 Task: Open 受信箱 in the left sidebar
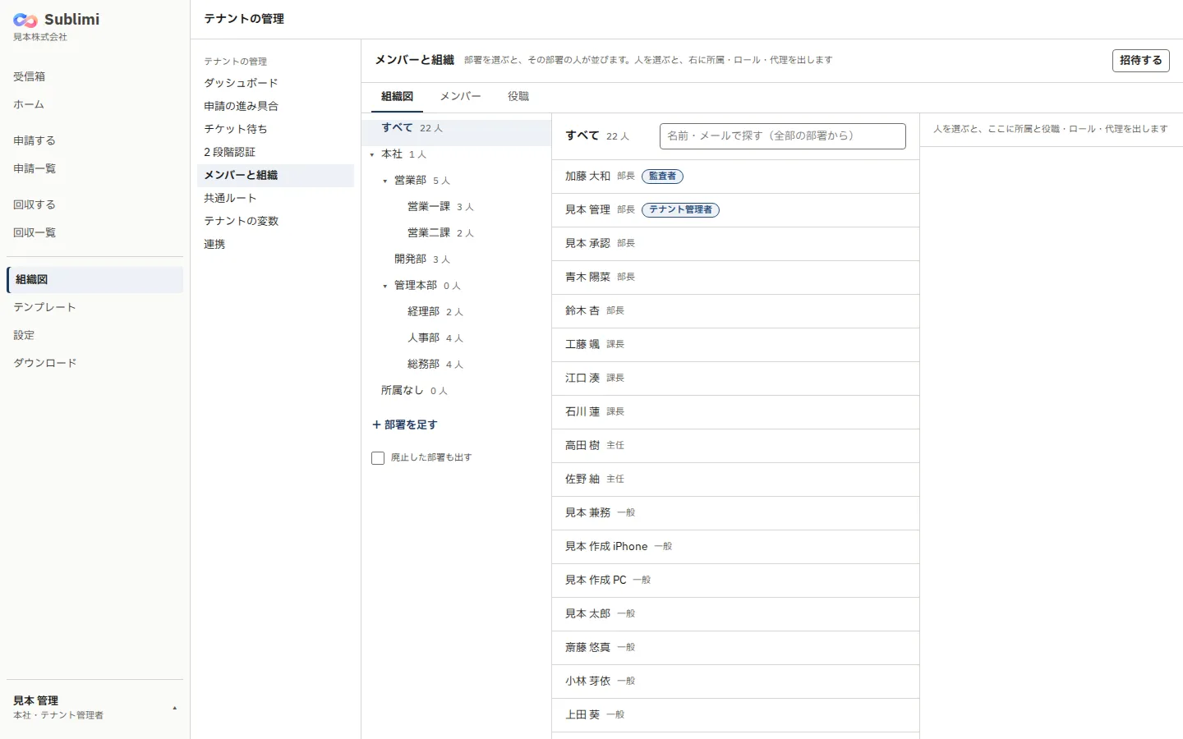(94, 76)
